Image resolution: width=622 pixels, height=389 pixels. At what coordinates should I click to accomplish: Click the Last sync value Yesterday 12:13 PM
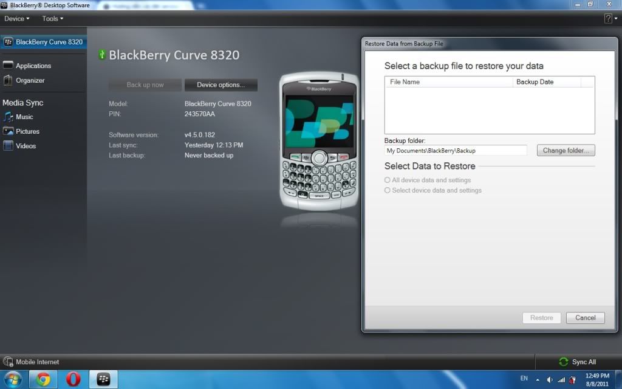click(x=214, y=145)
